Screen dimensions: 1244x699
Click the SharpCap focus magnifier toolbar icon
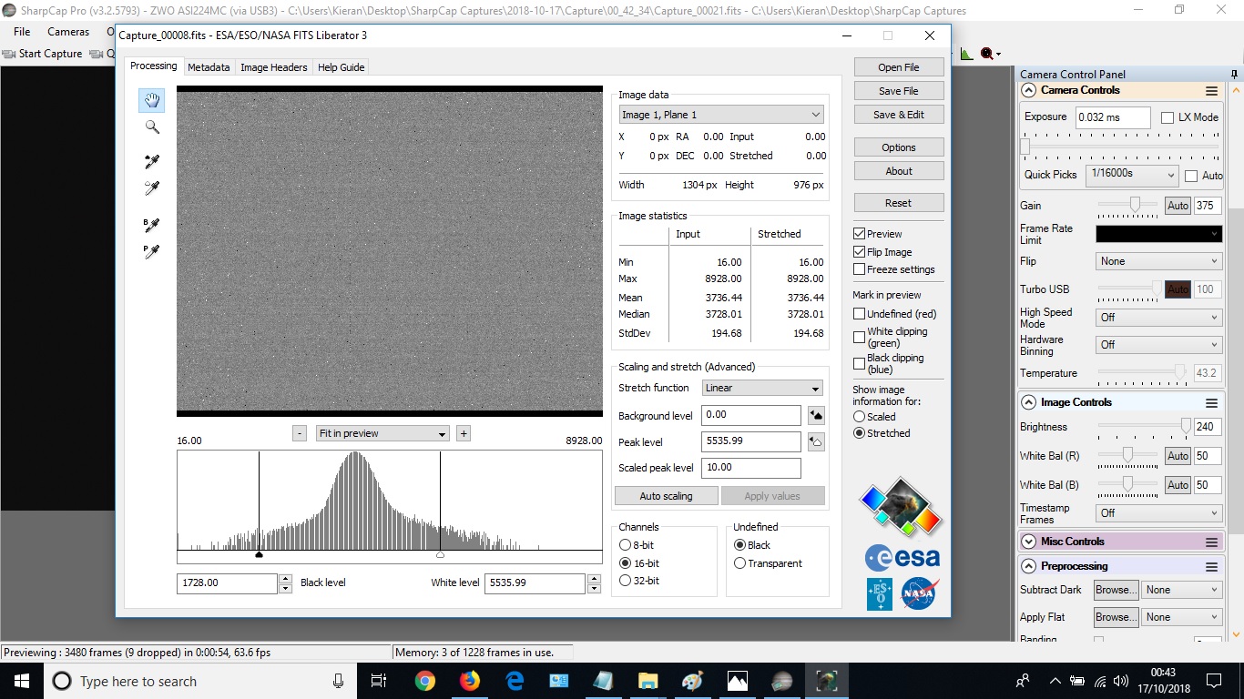(987, 54)
